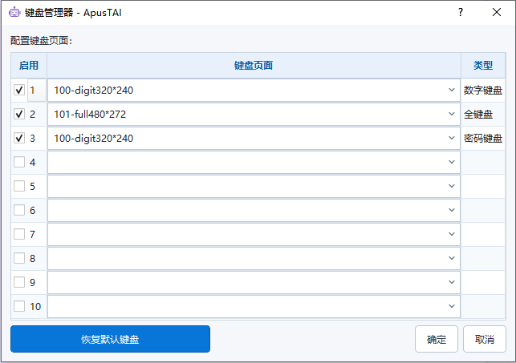The image size is (516, 363).
Task: Enable keyboard page row 5
Action: click(19, 186)
